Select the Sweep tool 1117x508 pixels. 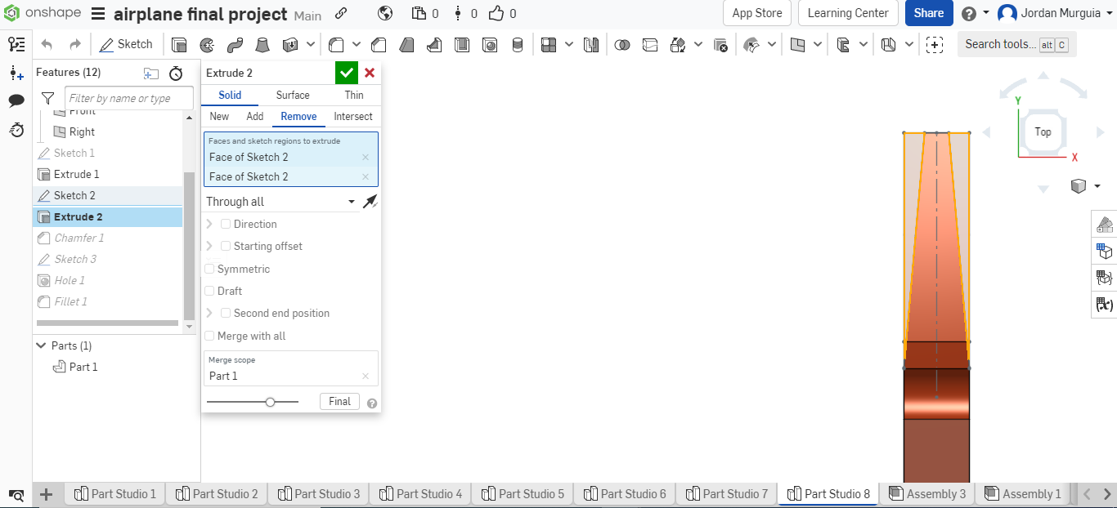[235, 45]
